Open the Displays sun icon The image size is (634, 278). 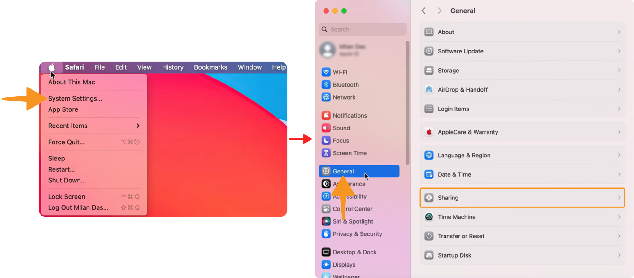[326, 265]
